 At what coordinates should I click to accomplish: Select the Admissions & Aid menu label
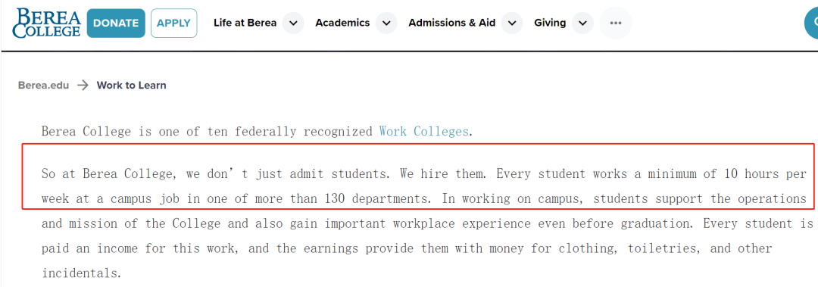[x=451, y=23]
